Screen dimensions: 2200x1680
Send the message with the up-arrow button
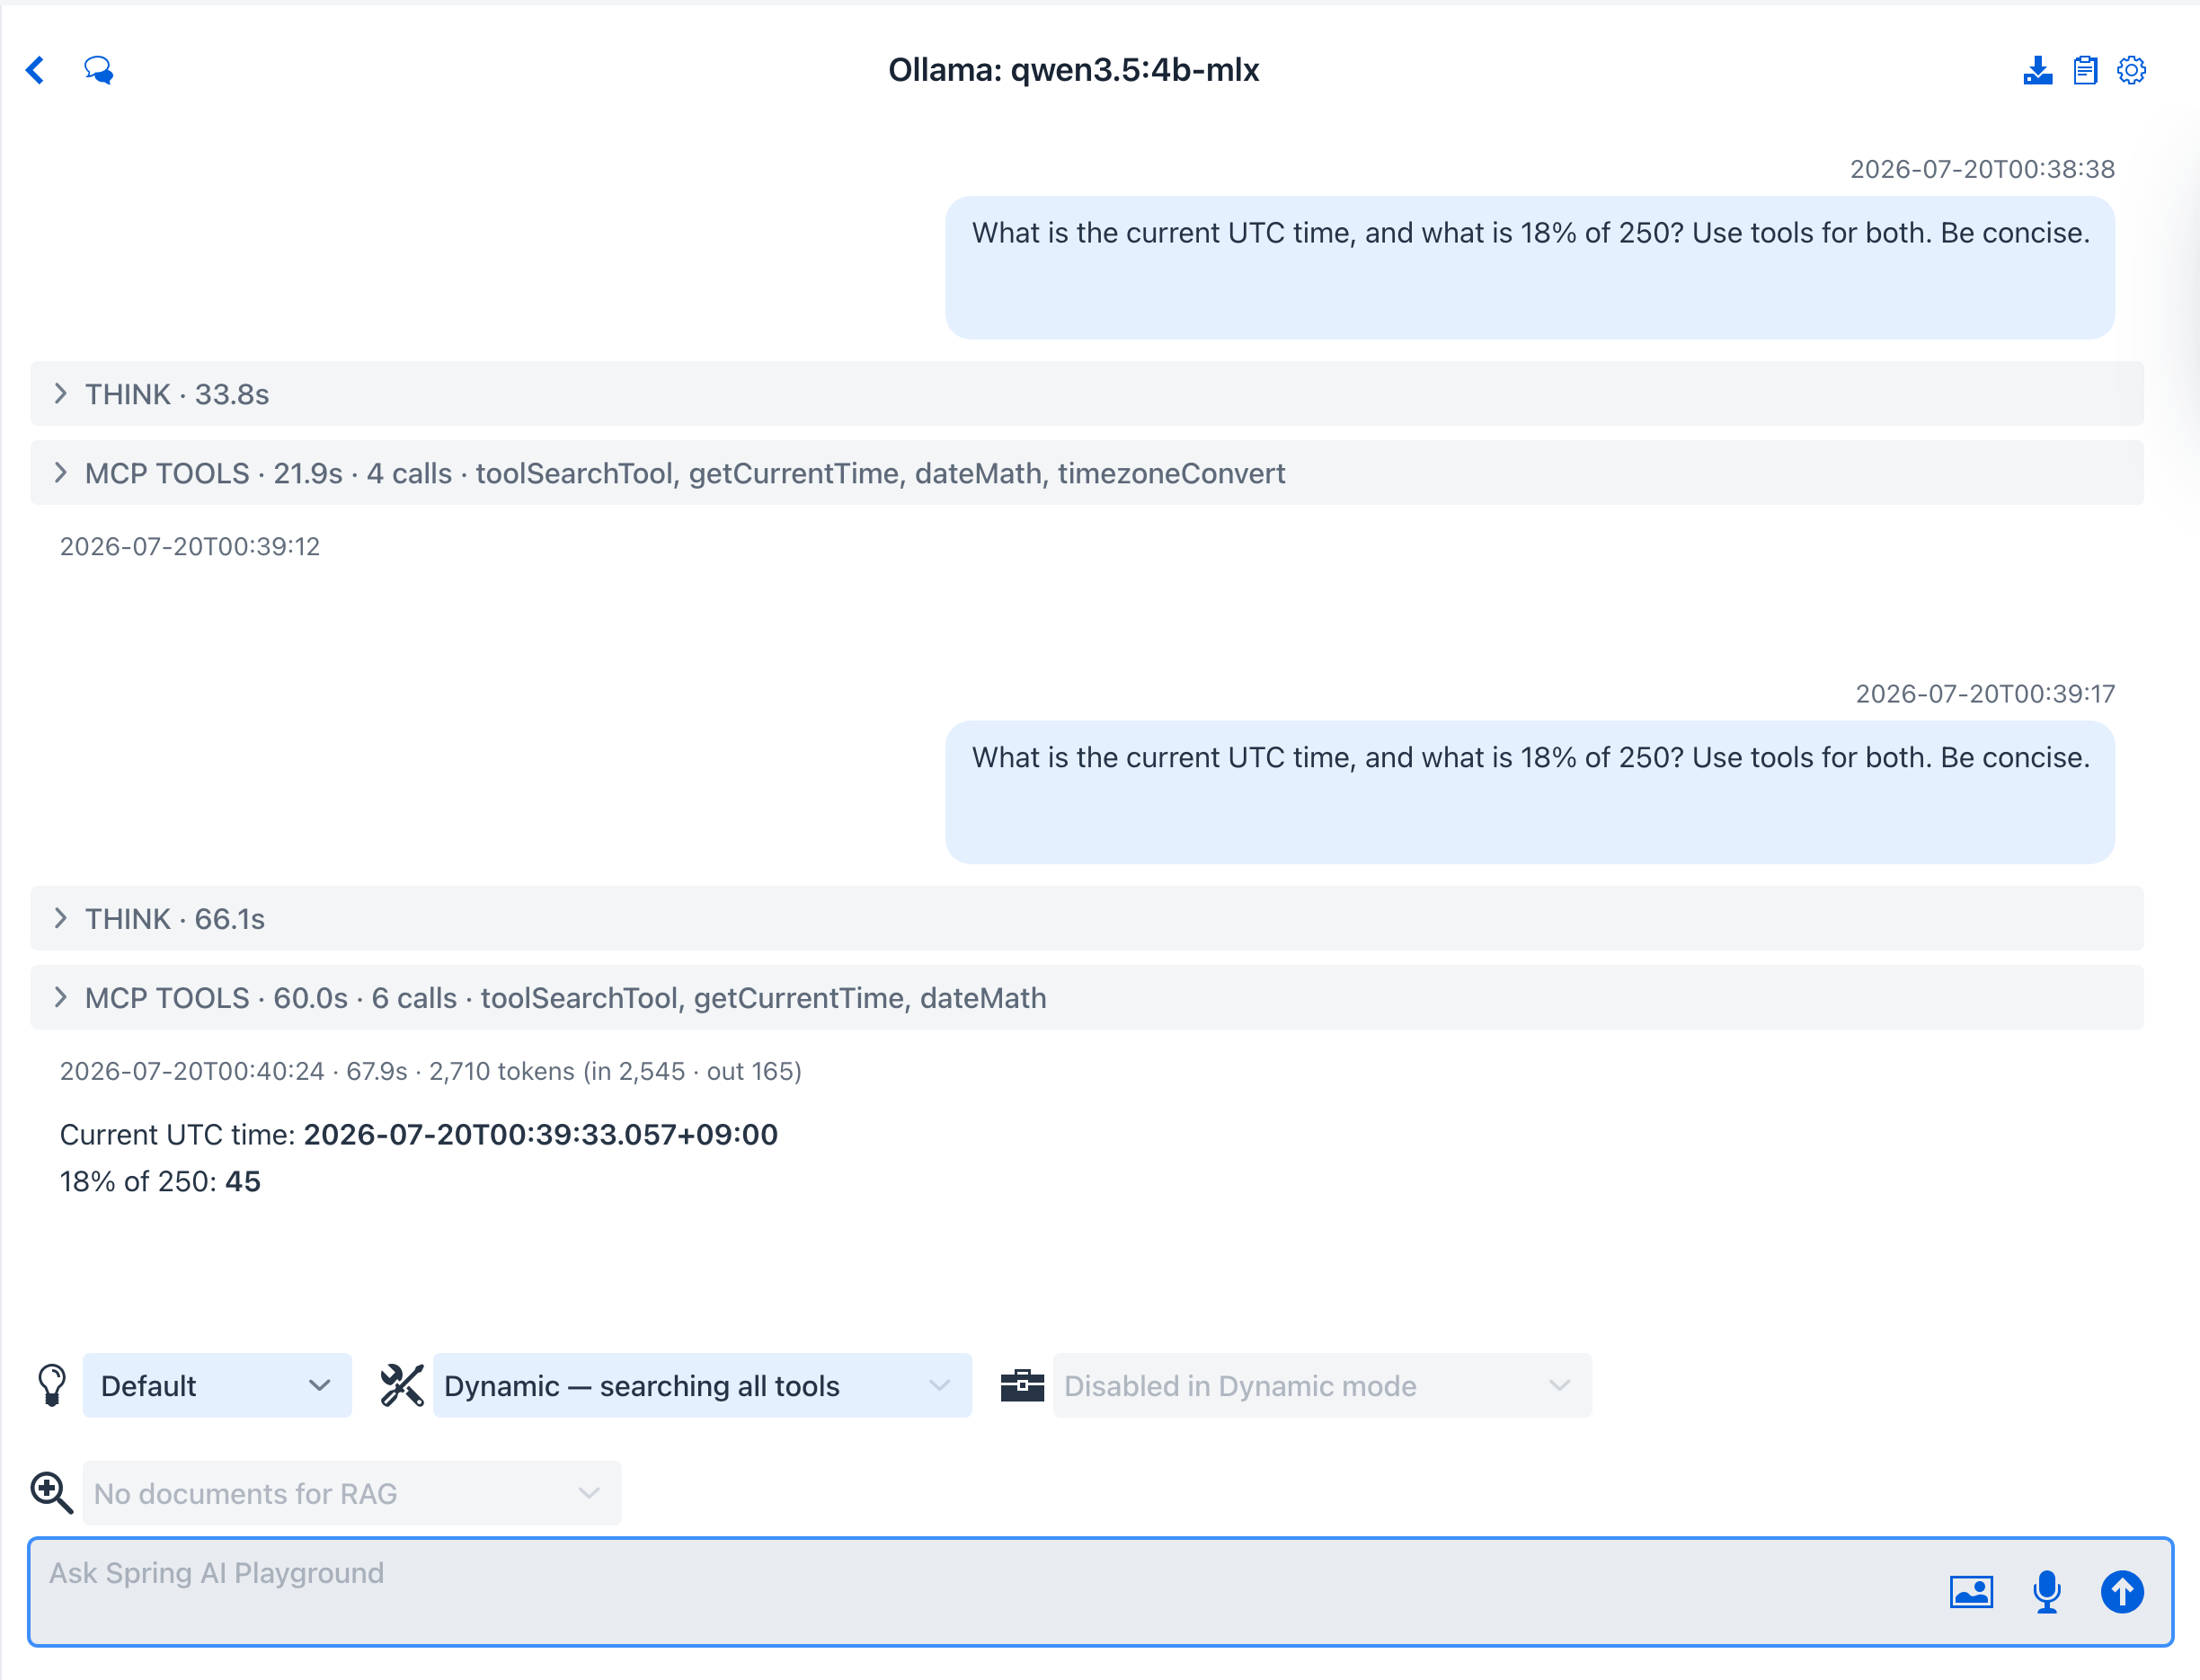[x=2122, y=1591]
